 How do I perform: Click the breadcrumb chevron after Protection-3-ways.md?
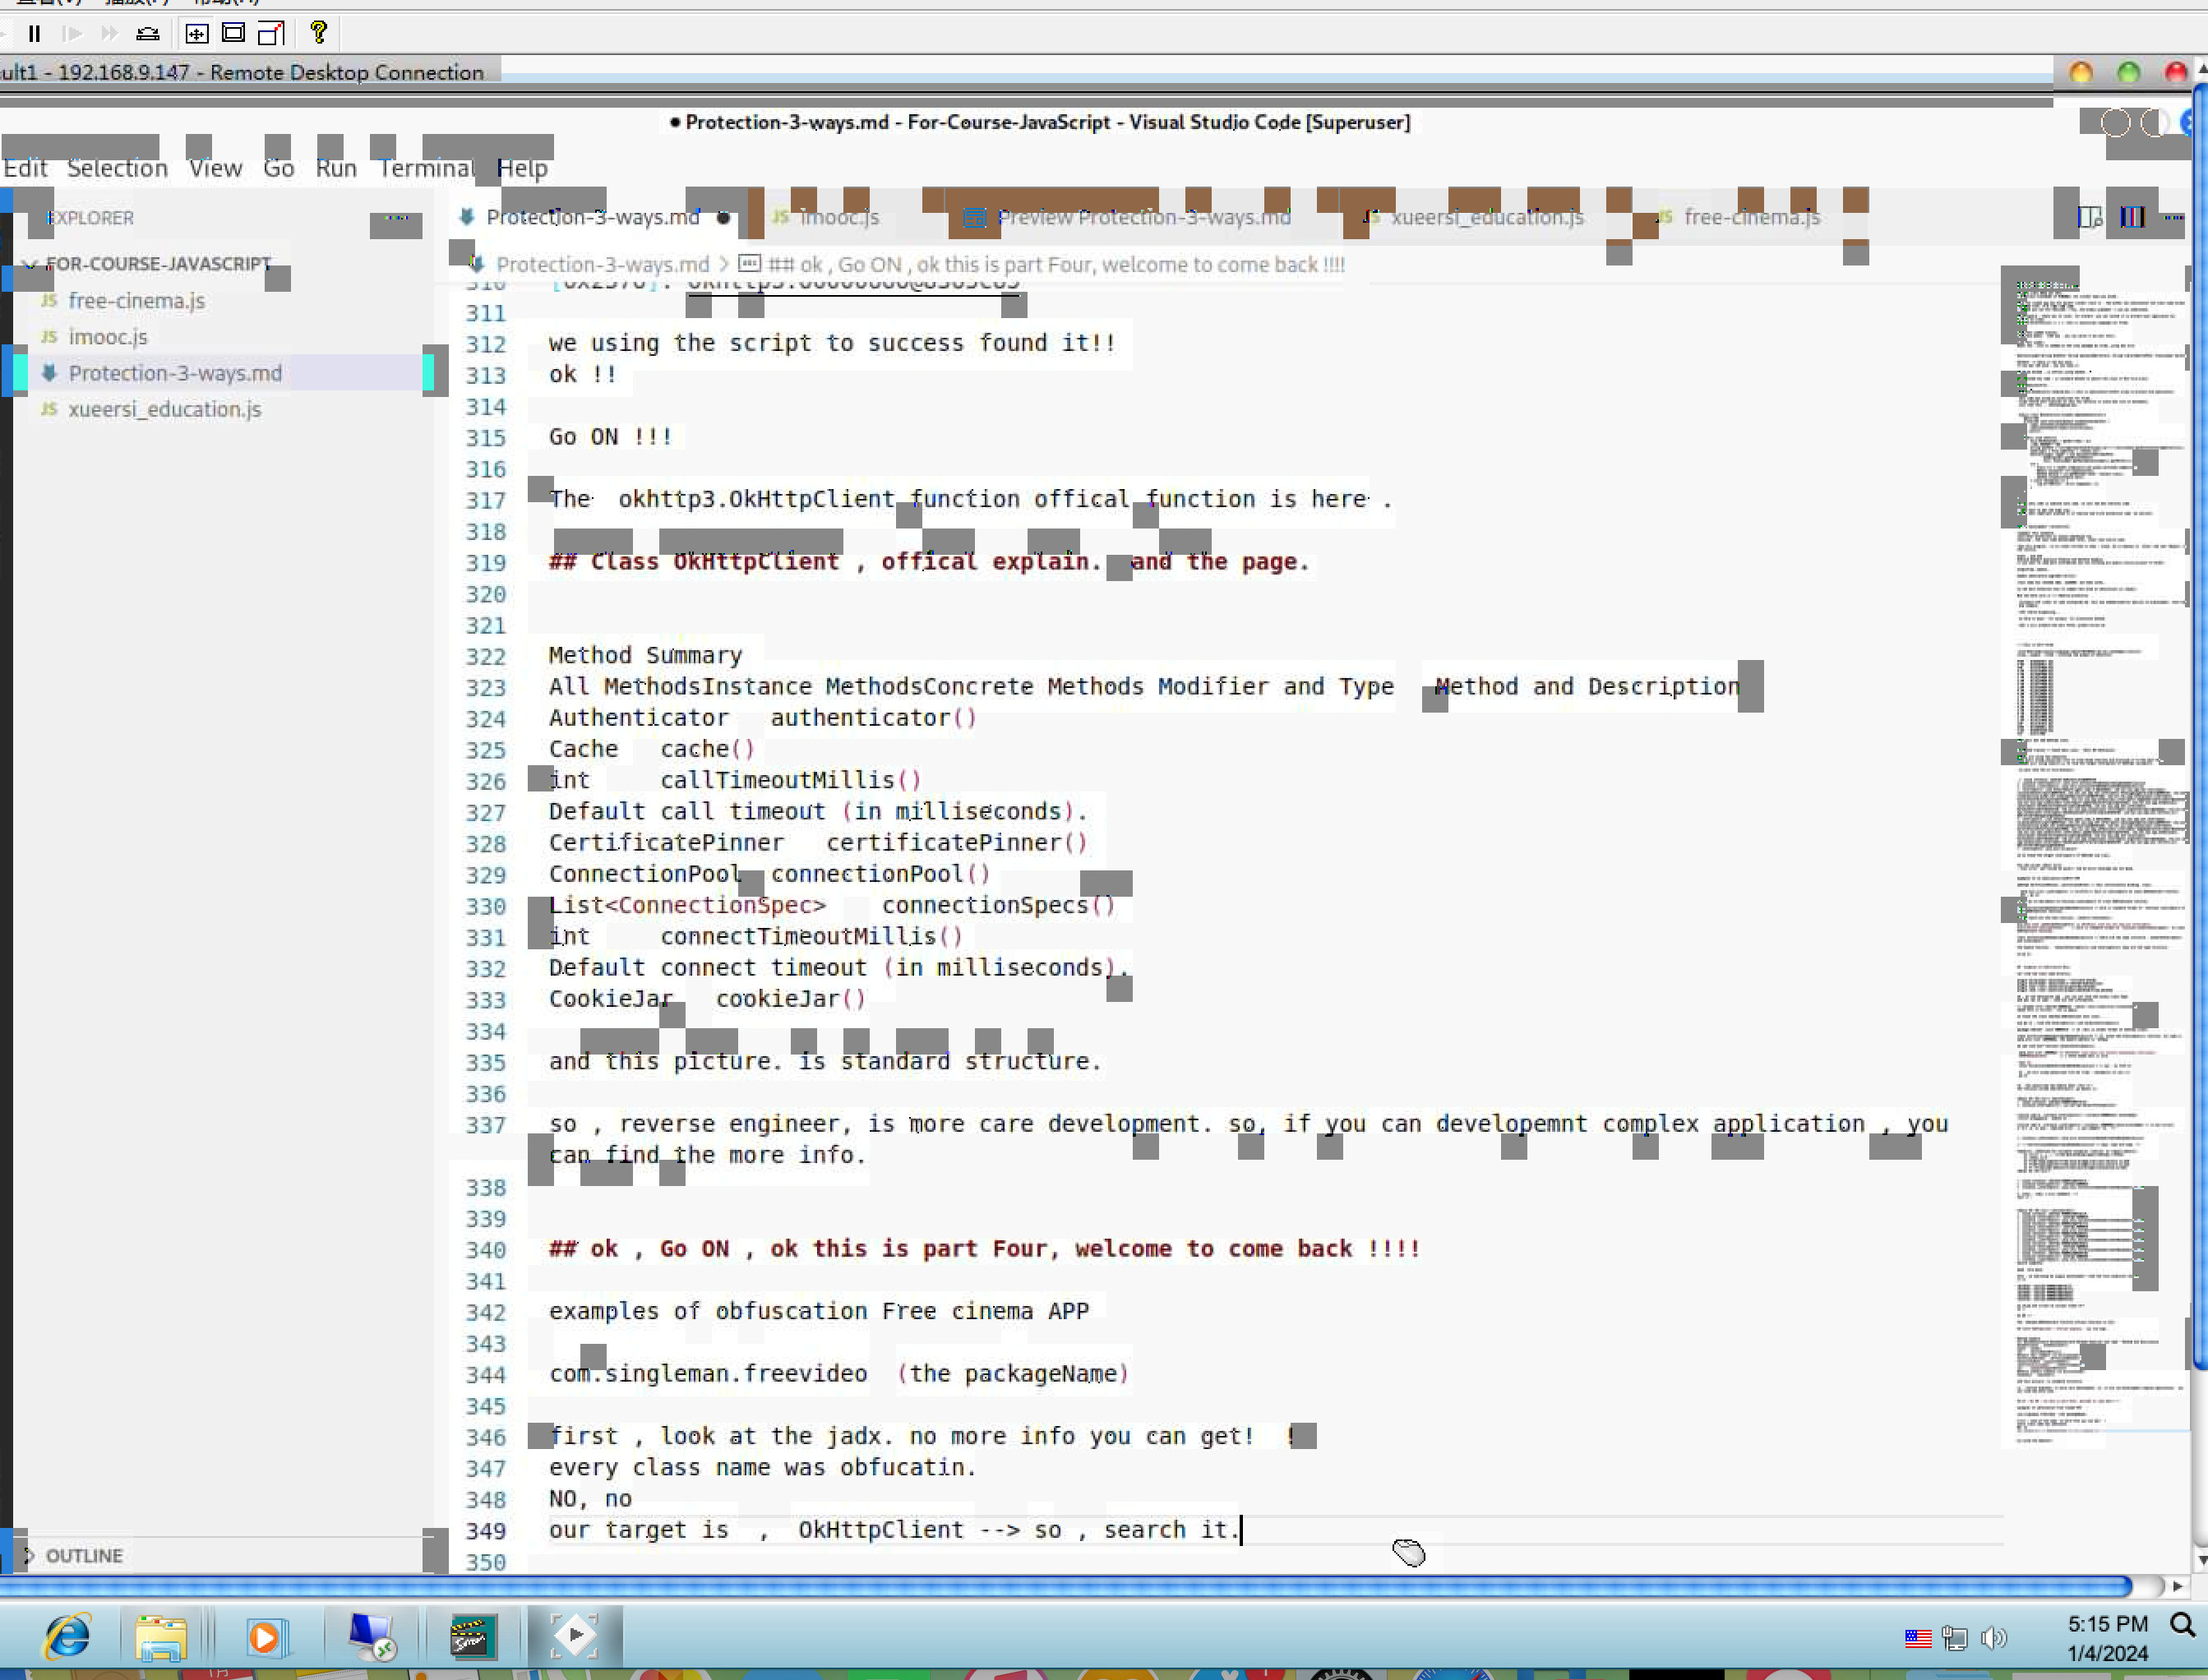pyautogui.click(x=723, y=265)
